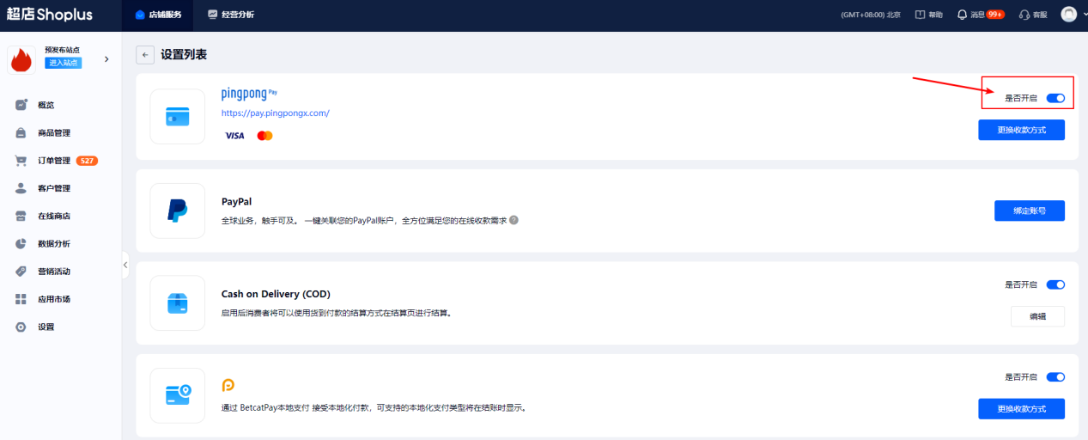
Task: Open the 消息 notification bell
Action: point(963,15)
